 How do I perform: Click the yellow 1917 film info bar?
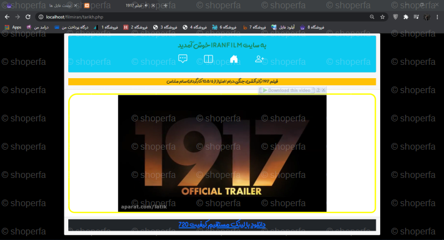[222, 81]
